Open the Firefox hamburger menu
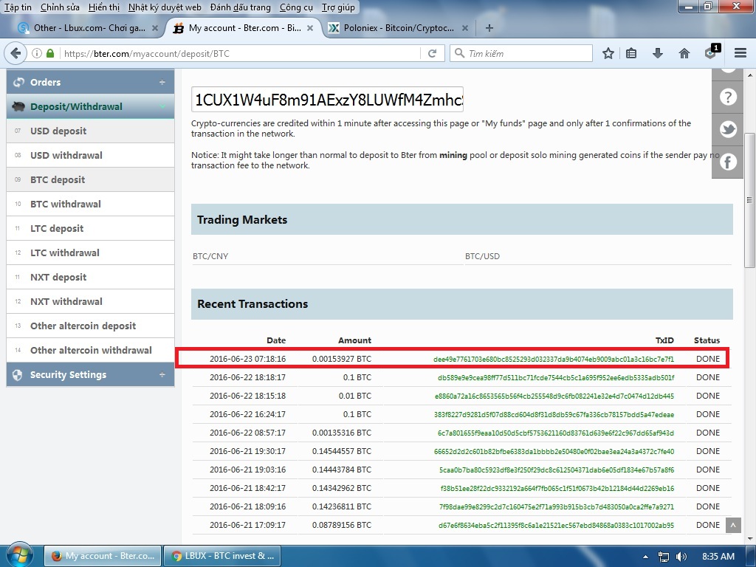The width and height of the screenshot is (756, 567). pyautogui.click(x=740, y=53)
